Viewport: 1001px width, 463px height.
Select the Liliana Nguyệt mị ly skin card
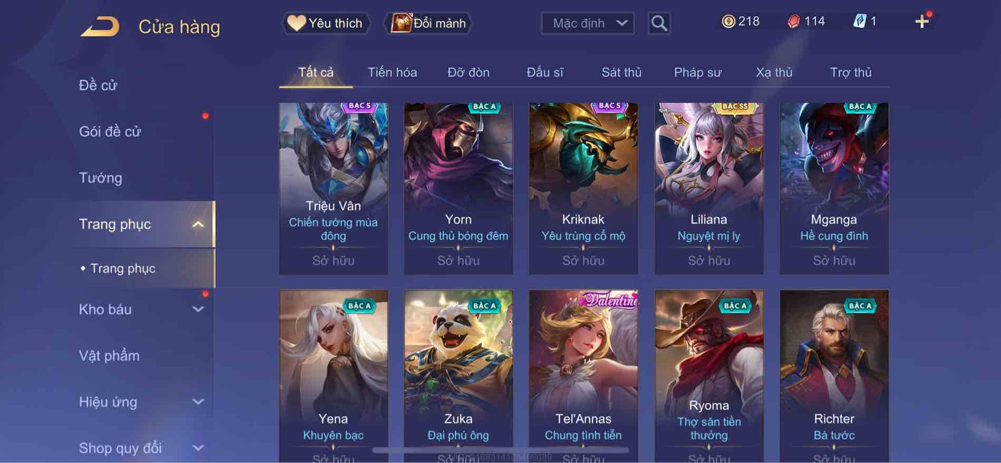pyautogui.click(x=709, y=189)
